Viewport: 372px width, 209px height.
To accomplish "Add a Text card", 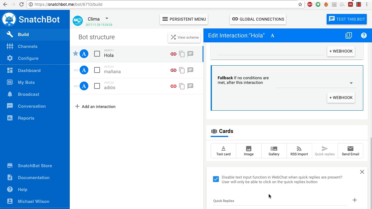I will pos(223,151).
